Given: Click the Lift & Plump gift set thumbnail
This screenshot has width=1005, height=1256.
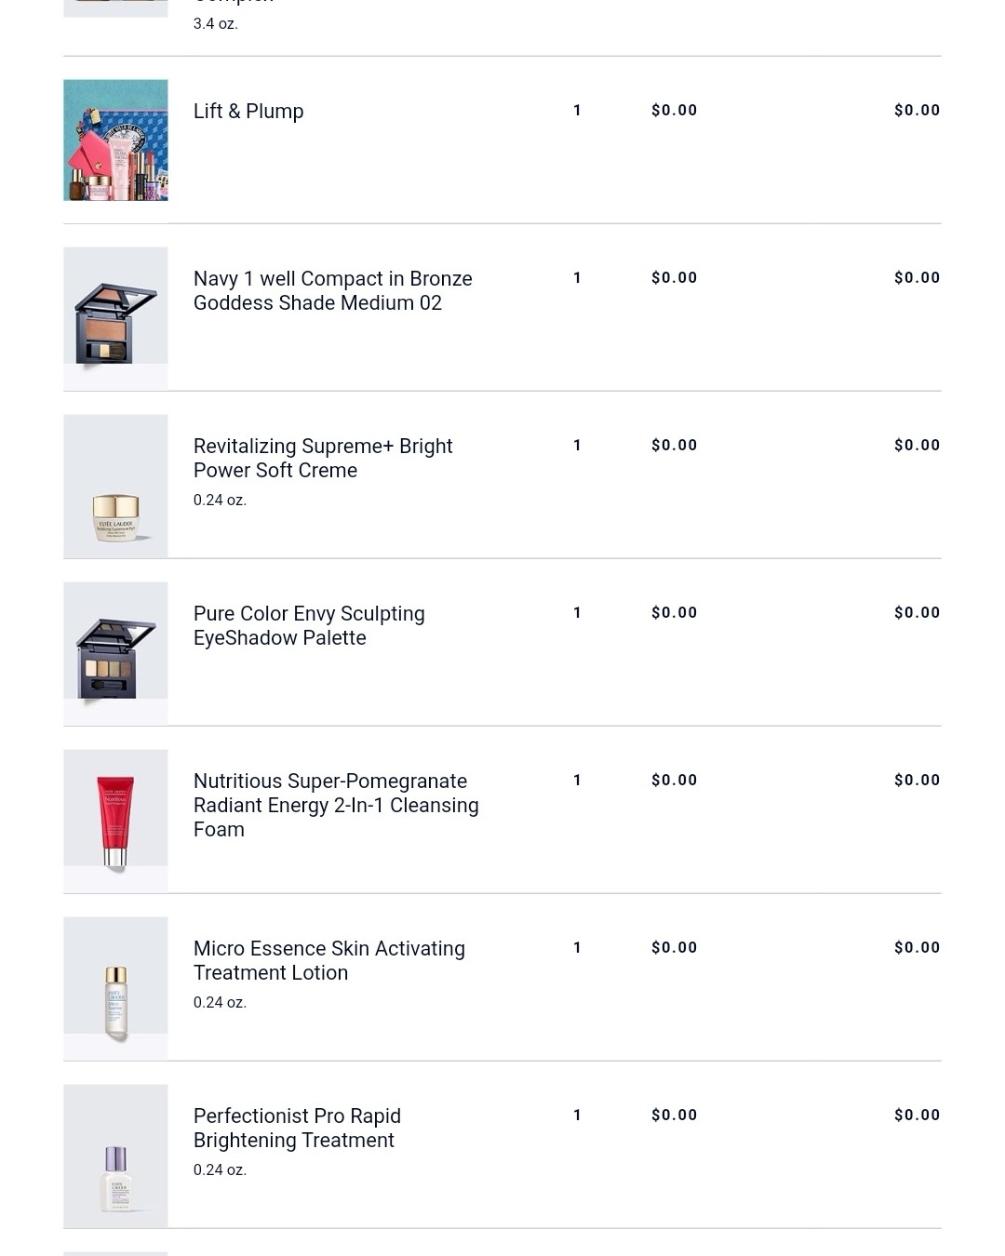Looking at the screenshot, I should [x=115, y=140].
